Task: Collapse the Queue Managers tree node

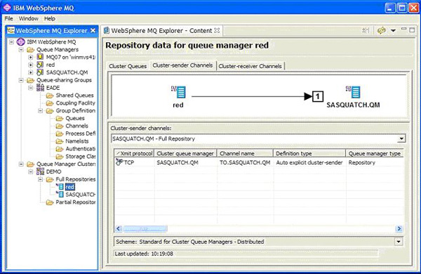Action: 21,50
